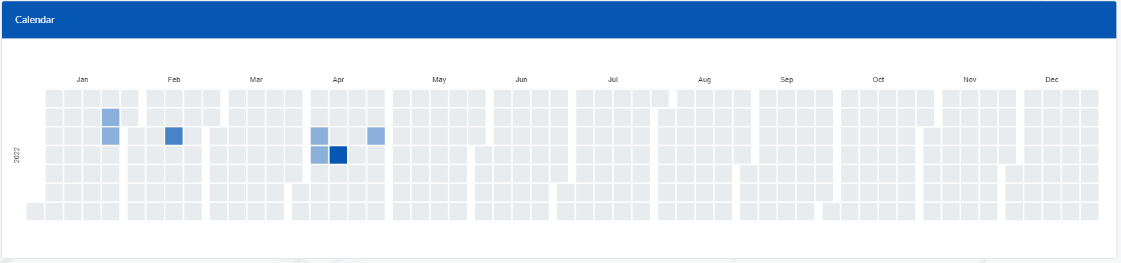
Task: Click the lower light blue cell in January
Action: [x=111, y=136]
